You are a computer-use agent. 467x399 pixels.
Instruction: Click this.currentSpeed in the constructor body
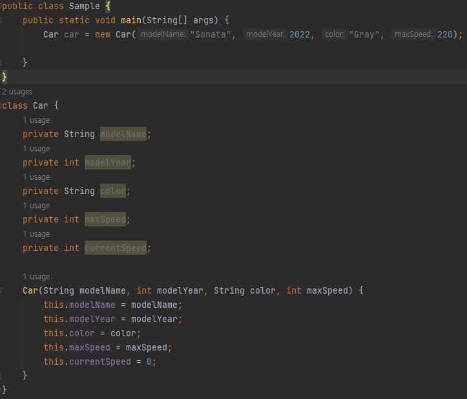87,361
